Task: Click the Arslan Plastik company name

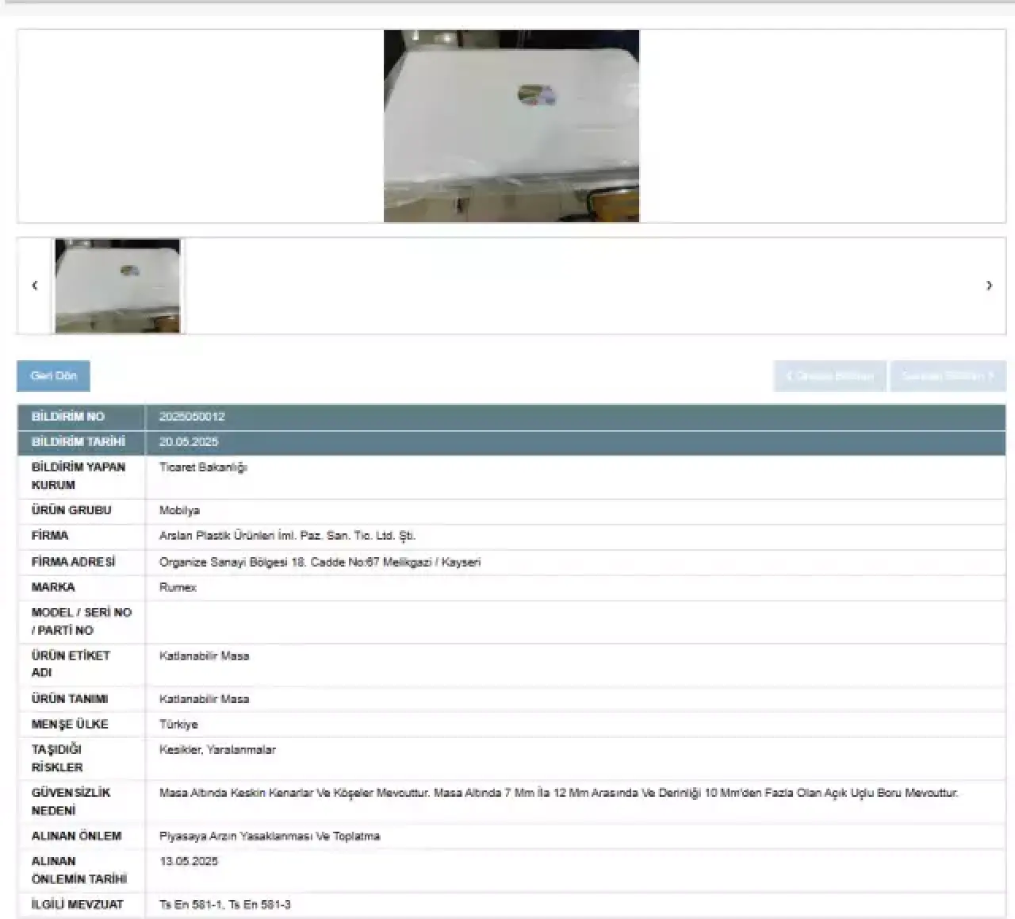Action: (287, 536)
